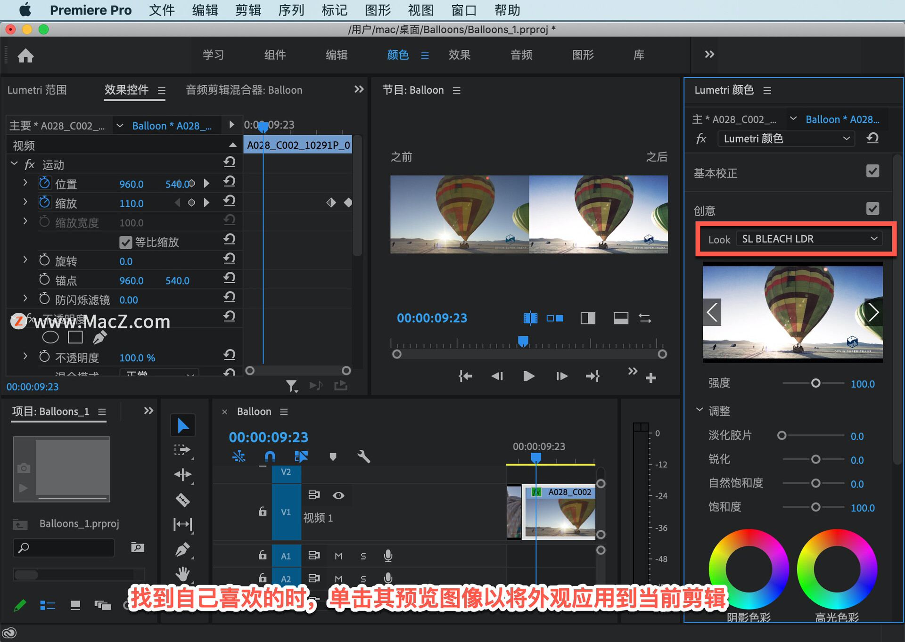Toggle animation stopwatch for Position
This screenshot has height=642, width=905.
44,183
